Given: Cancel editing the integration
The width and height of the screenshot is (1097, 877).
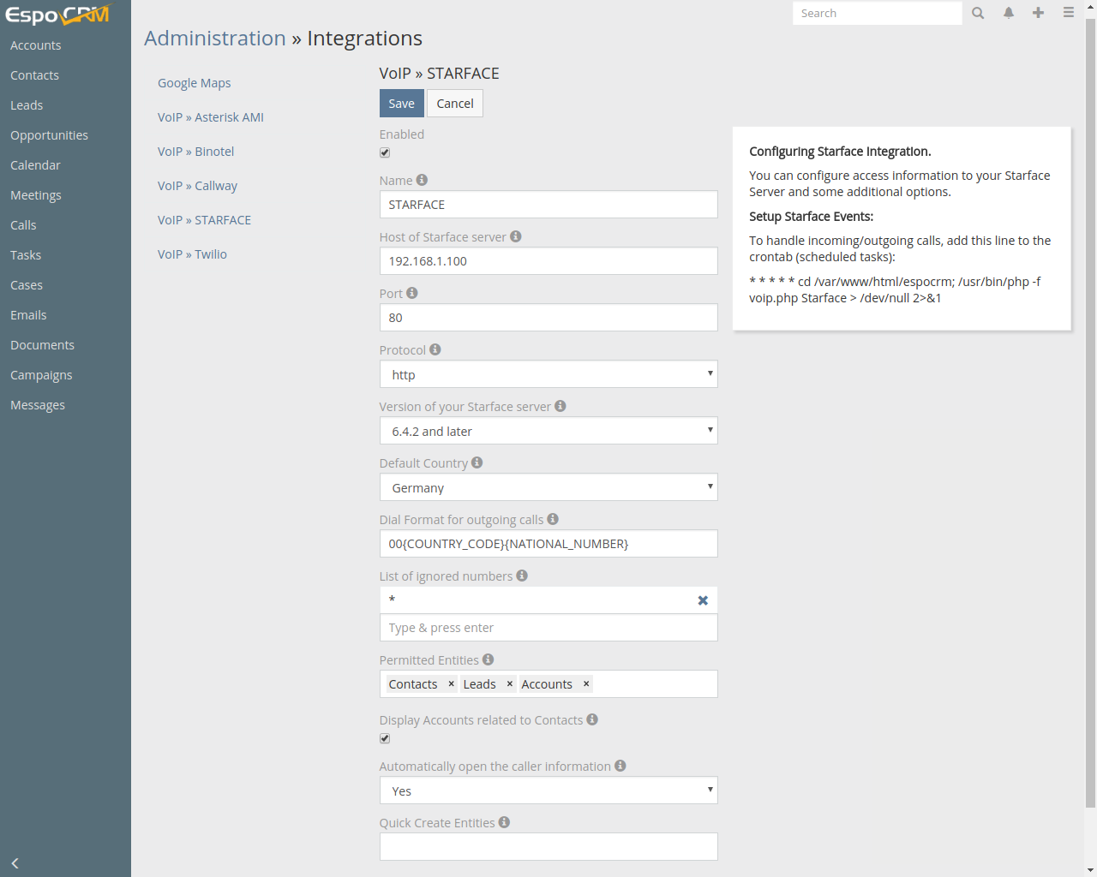Looking at the screenshot, I should point(455,104).
